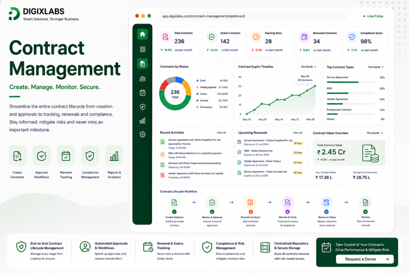Expand This Month dropdown on Expiry Timeline

[x=308, y=67]
